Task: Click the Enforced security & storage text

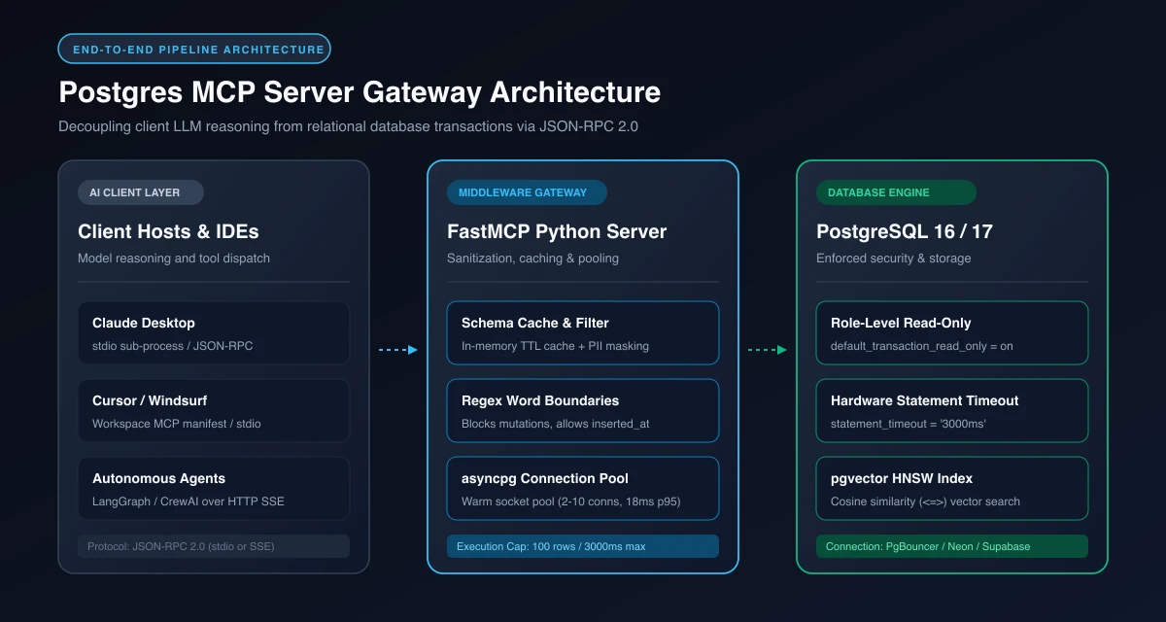Action: point(894,259)
